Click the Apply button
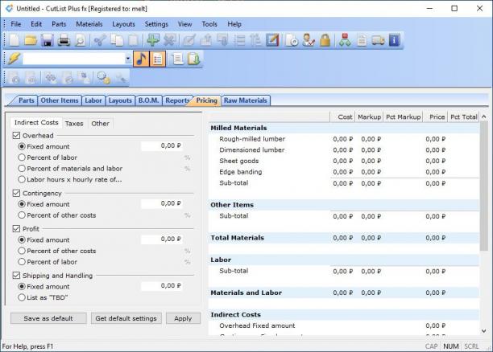Screen dimensions: 493x352 [183, 318]
